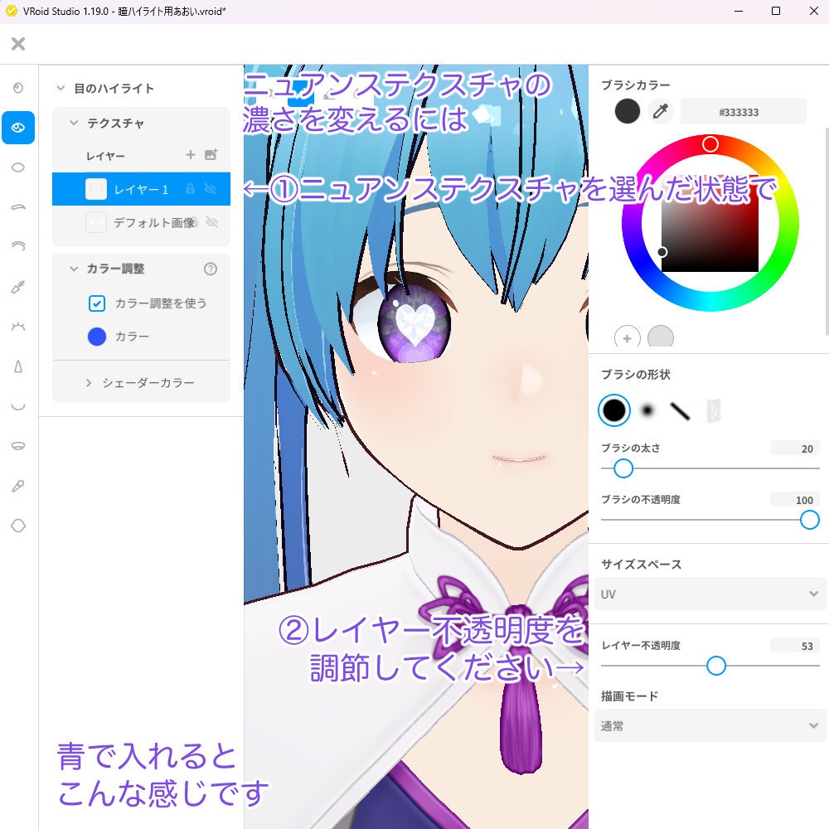Screen dimensions: 829x829
Task: Select the face outline icon at sidebar bottom
Action: tap(18, 525)
